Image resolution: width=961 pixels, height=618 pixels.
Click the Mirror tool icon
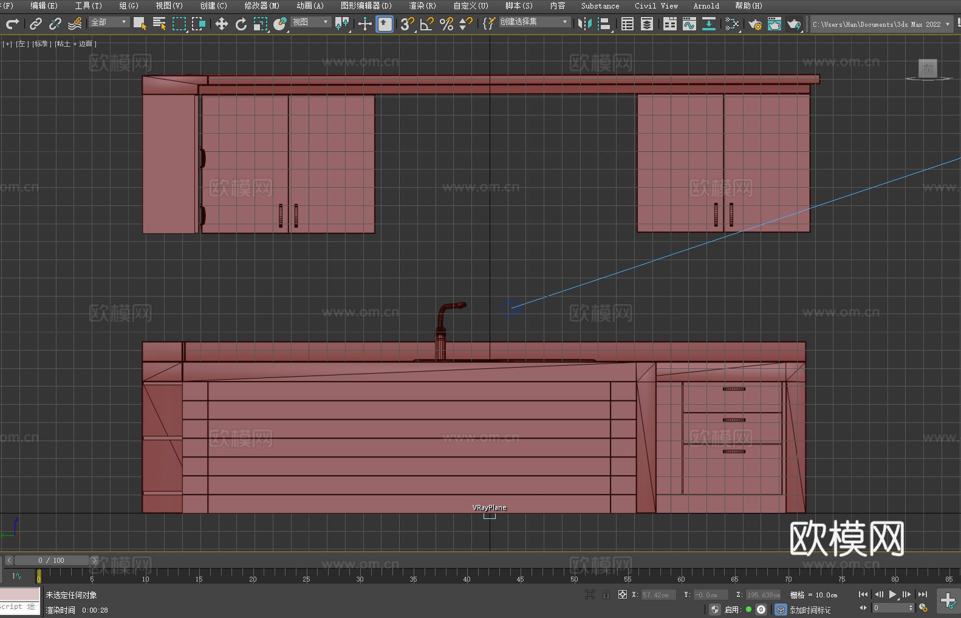point(585,24)
